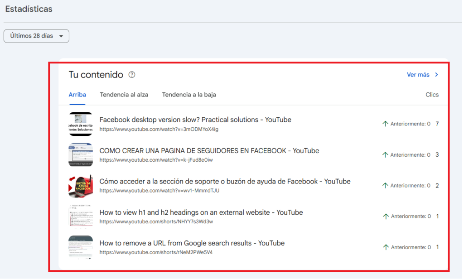Click title How to remove a URL from Google
464x279 pixels.
tap(192, 243)
